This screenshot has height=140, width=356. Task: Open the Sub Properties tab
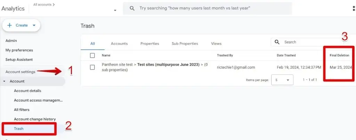pos(185,44)
